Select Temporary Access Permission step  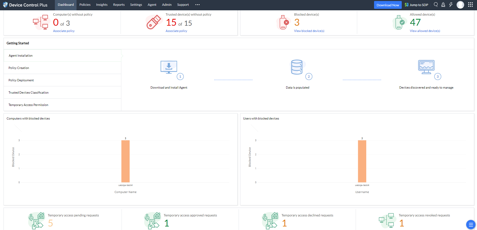[62, 105]
